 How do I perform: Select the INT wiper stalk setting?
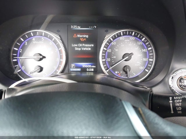pos(178,105)
